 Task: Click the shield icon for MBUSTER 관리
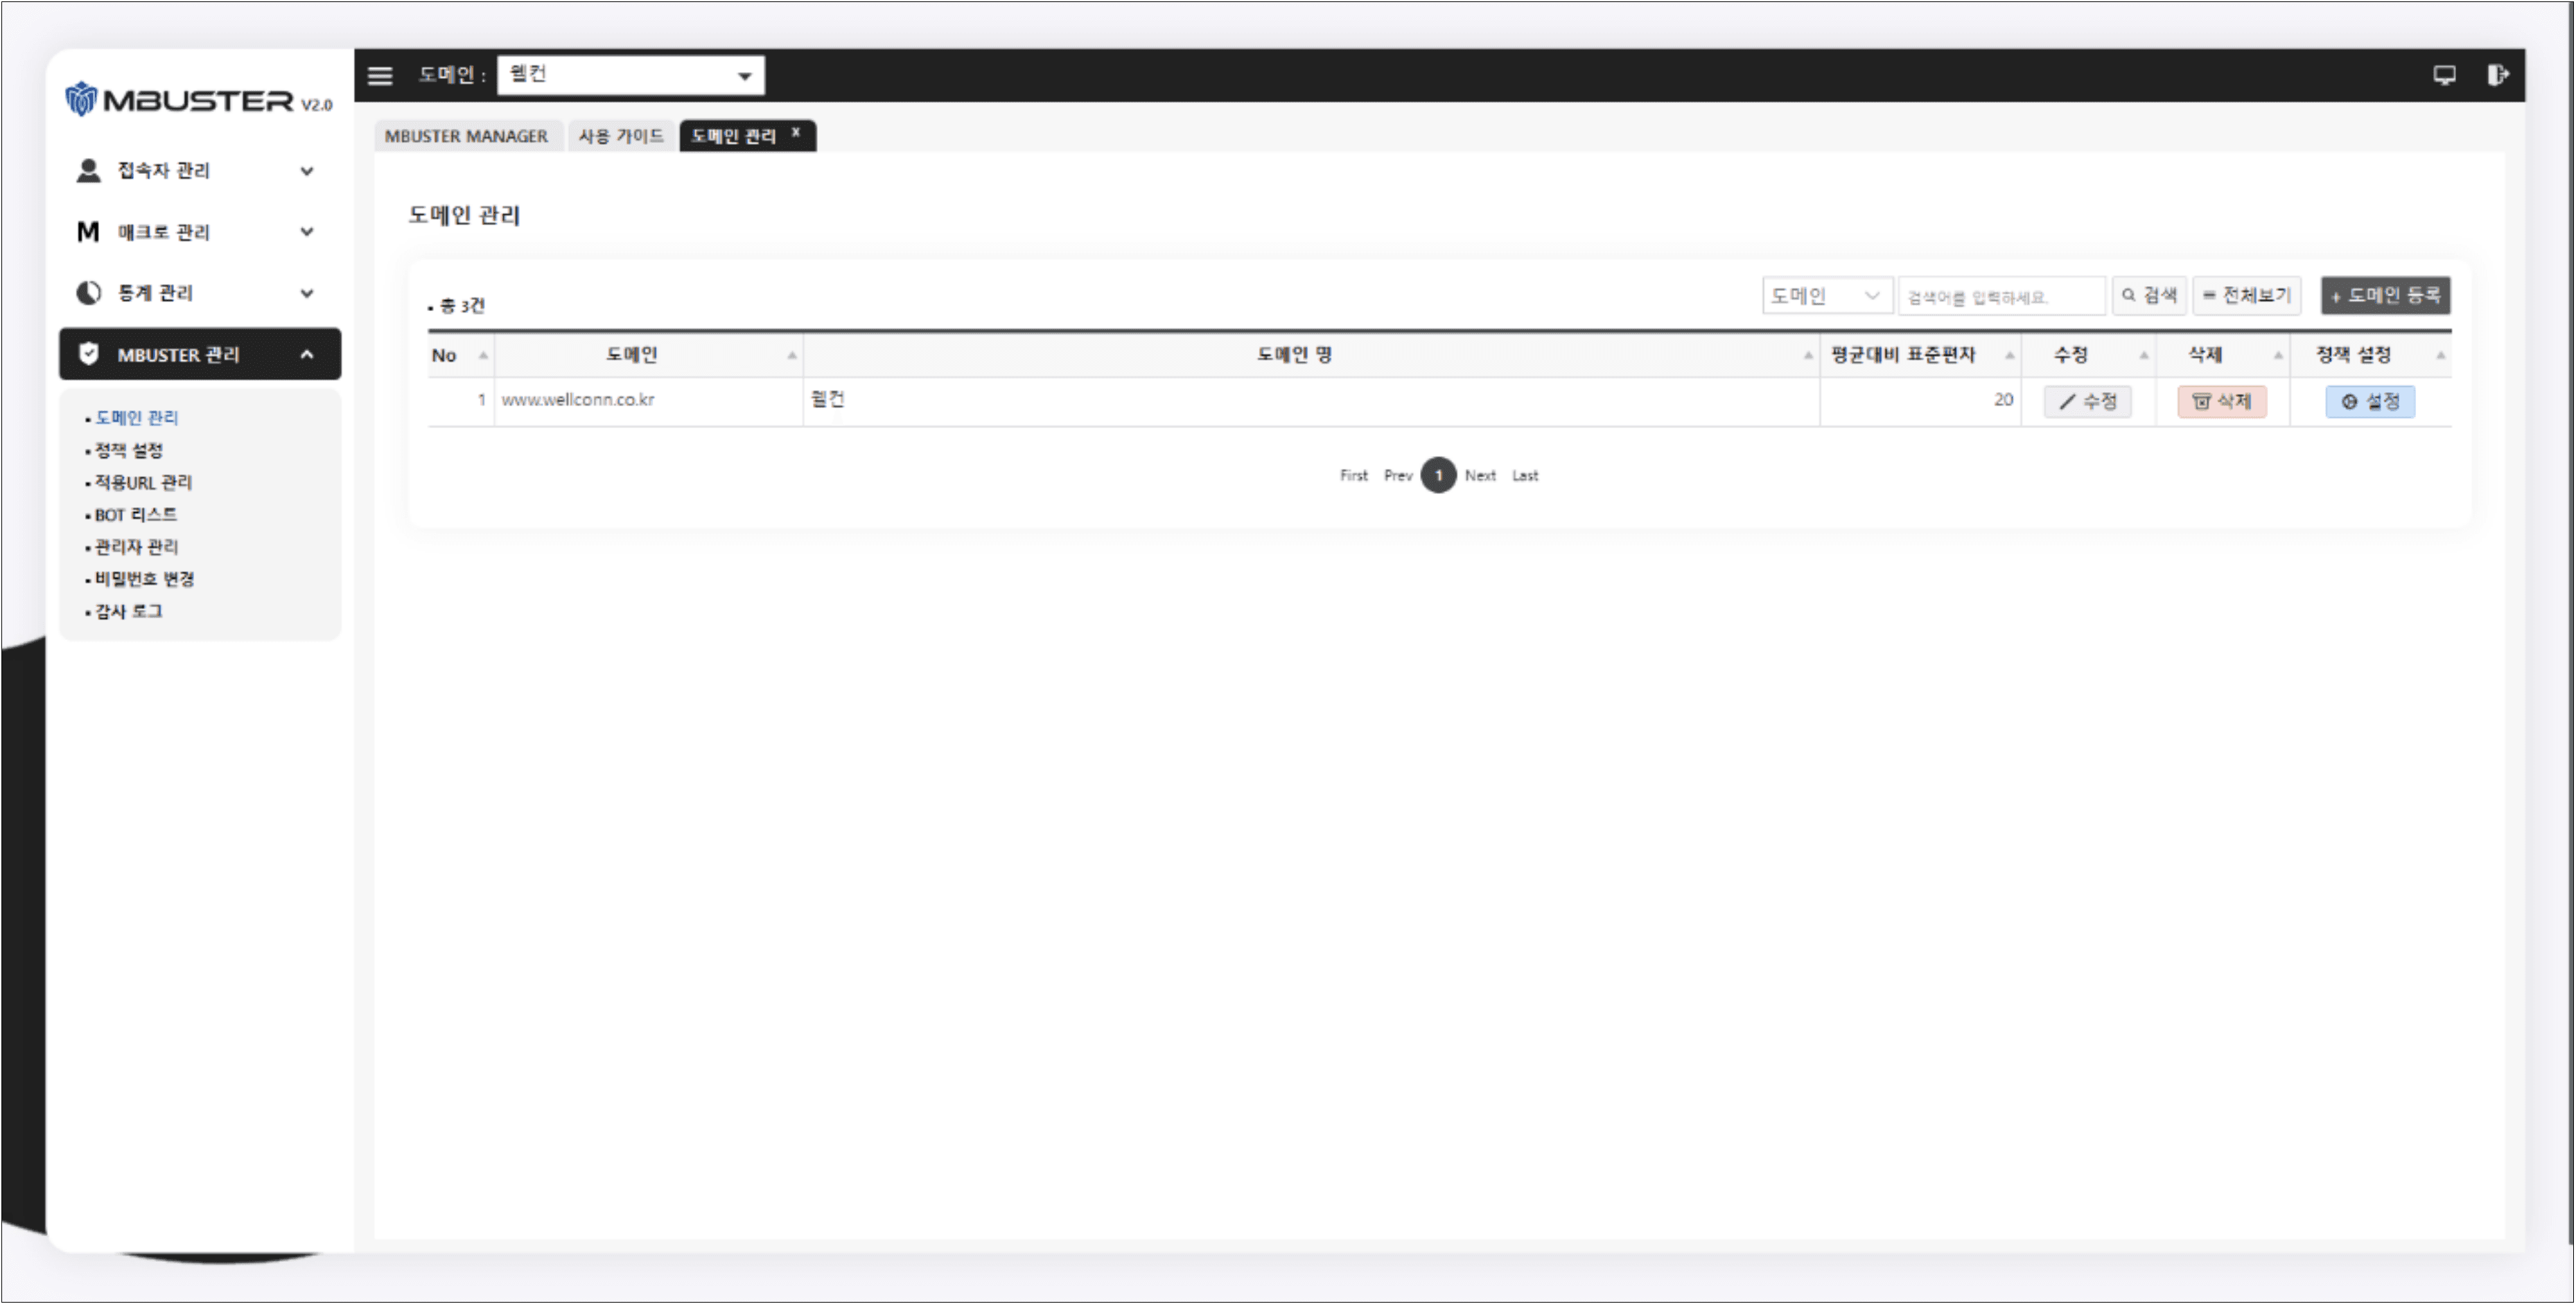point(88,354)
